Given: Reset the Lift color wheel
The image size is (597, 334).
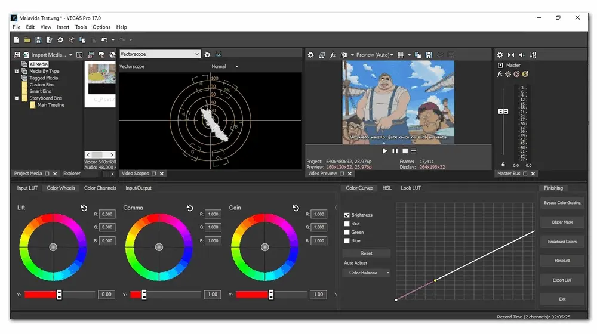Looking at the screenshot, I should pyautogui.click(x=84, y=208).
